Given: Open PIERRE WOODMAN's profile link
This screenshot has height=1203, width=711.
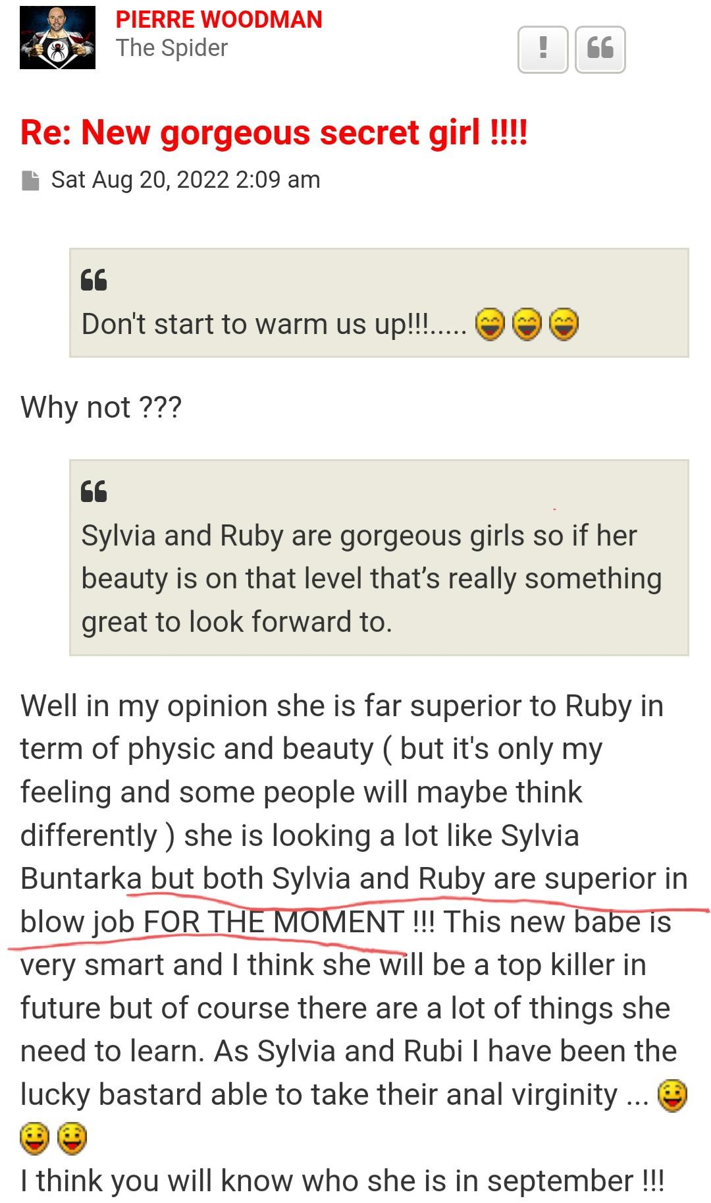Looking at the screenshot, I should coord(219,20).
